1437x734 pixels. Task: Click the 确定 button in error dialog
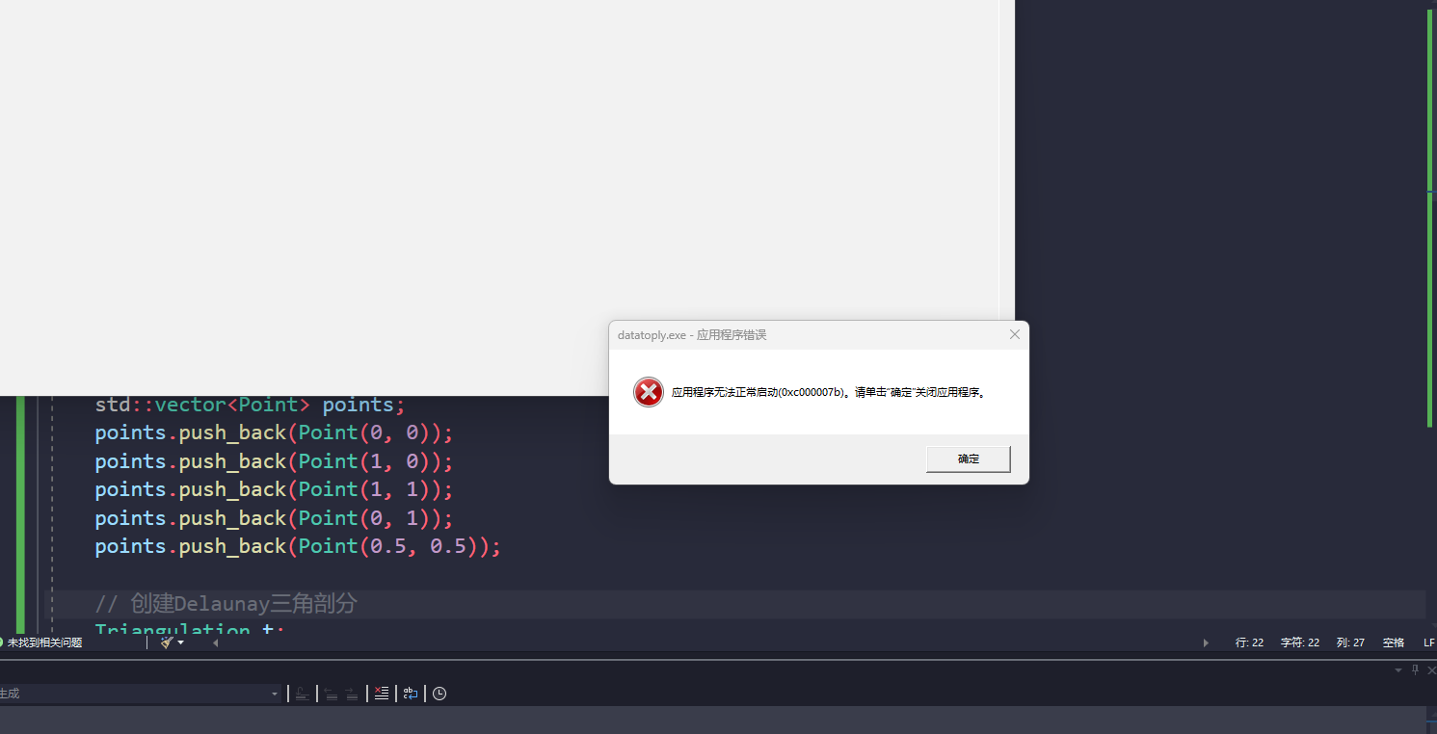968,459
